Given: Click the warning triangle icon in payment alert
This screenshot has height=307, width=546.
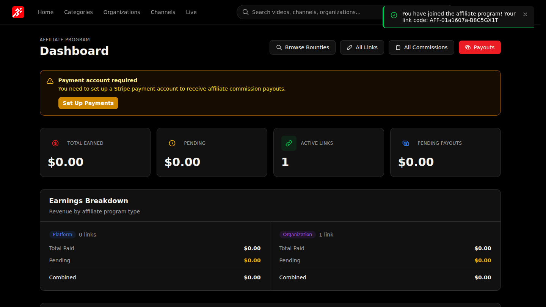Looking at the screenshot, I should pos(50,81).
